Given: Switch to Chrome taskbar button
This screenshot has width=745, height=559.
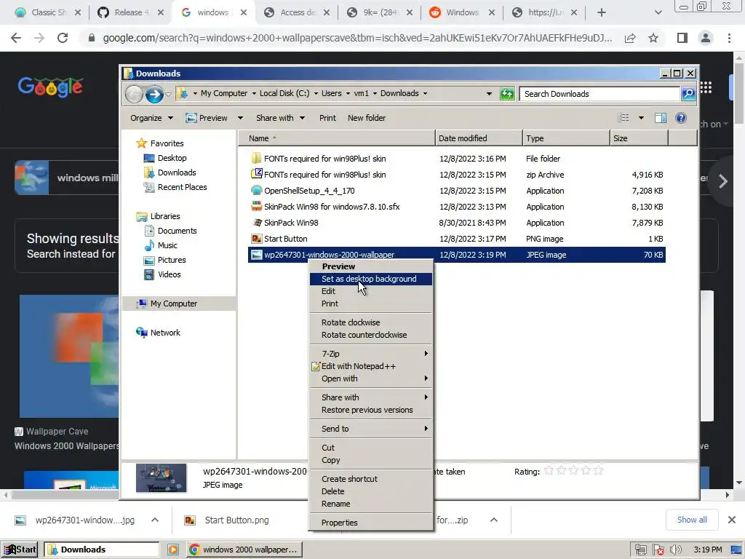Looking at the screenshot, I should pyautogui.click(x=244, y=550).
